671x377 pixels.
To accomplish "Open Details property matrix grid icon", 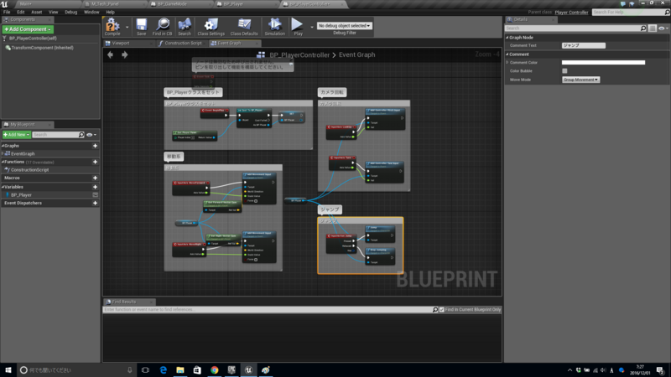I will pyautogui.click(x=653, y=28).
